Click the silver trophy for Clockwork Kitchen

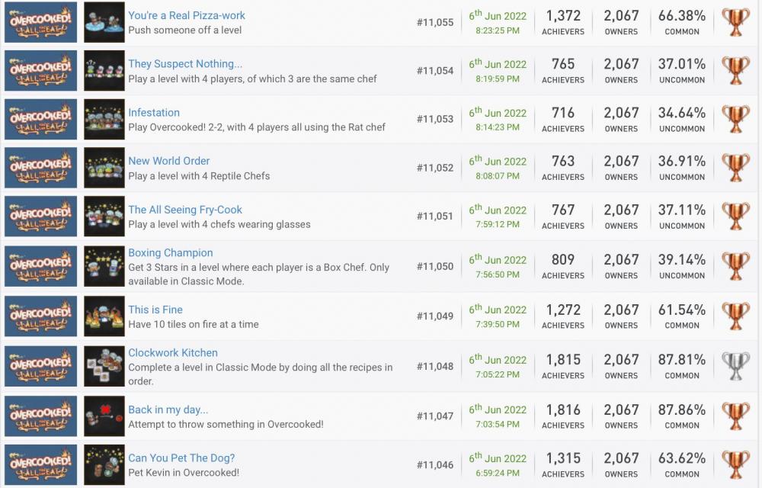pos(736,366)
